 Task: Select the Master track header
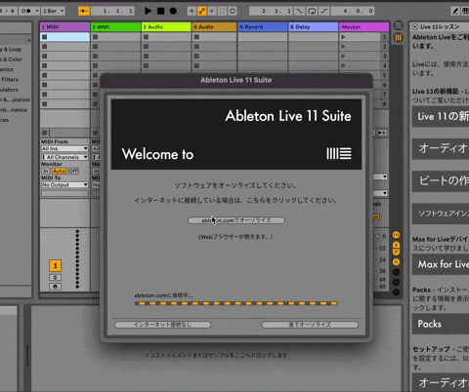tap(364, 27)
